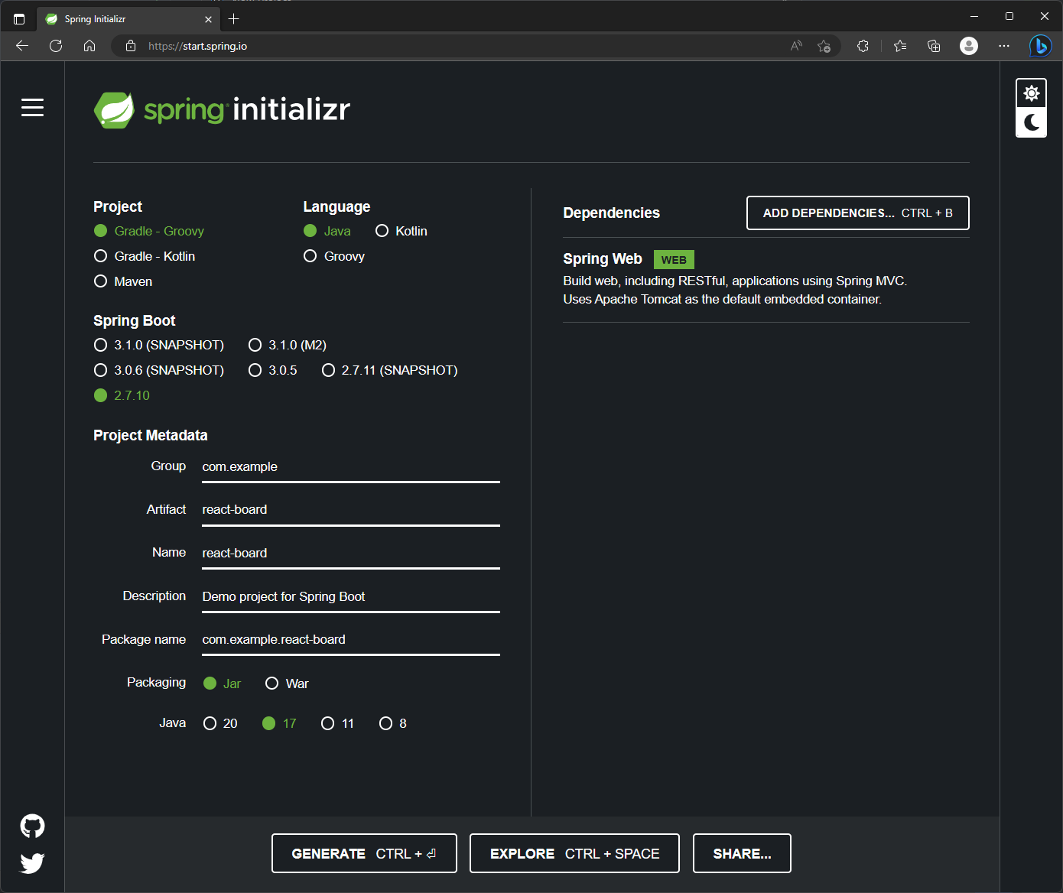Image resolution: width=1063 pixels, height=893 pixels.
Task: Click ADD DEPENDENCIES button
Action: 858,213
